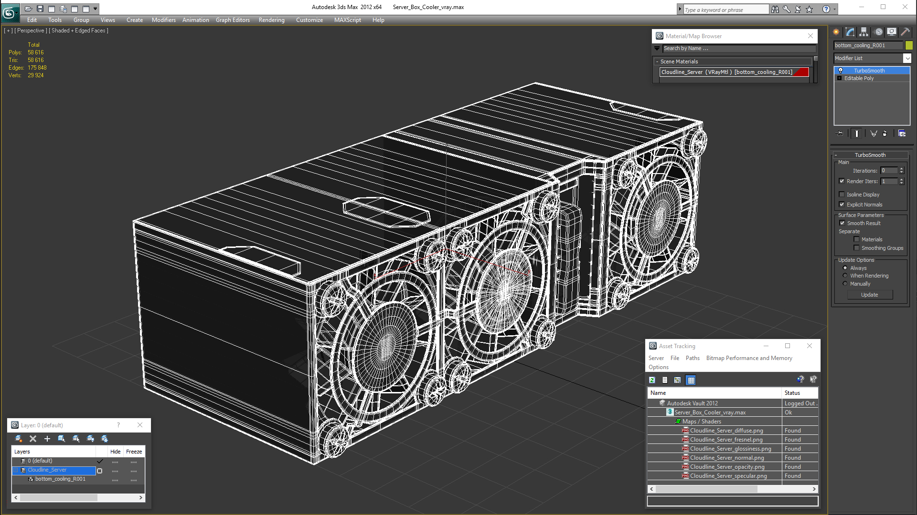Switch Asset Tracking to table view
Image resolution: width=917 pixels, height=515 pixels.
691,380
